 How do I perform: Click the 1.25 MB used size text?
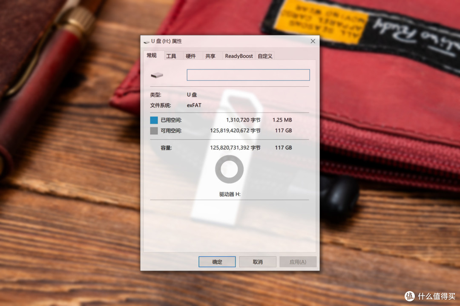coord(282,120)
